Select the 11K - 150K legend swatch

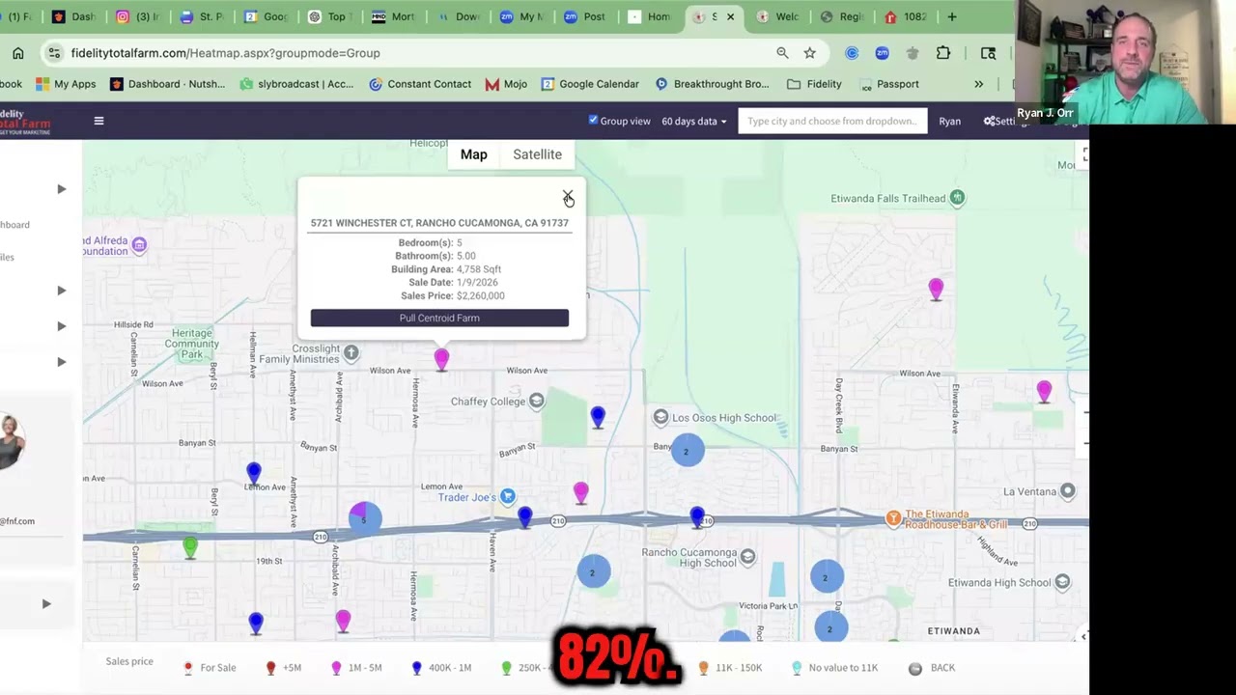pyautogui.click(x=703, y=668)
